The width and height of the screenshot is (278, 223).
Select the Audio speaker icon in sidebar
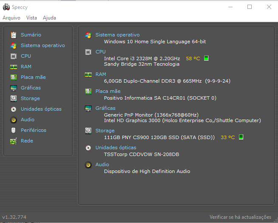click(x=14, y=120)
